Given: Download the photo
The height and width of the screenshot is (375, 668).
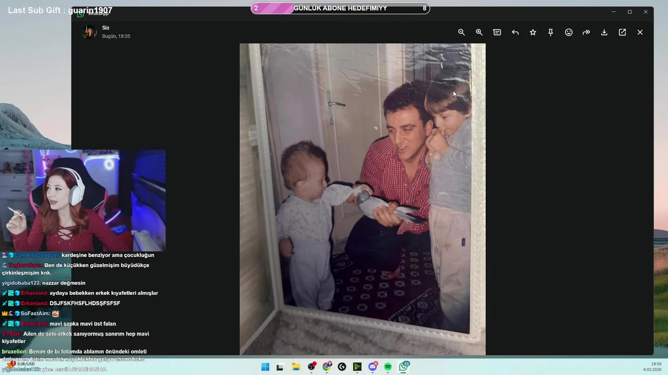Looking at the screenshot, I should pos(604,32).
